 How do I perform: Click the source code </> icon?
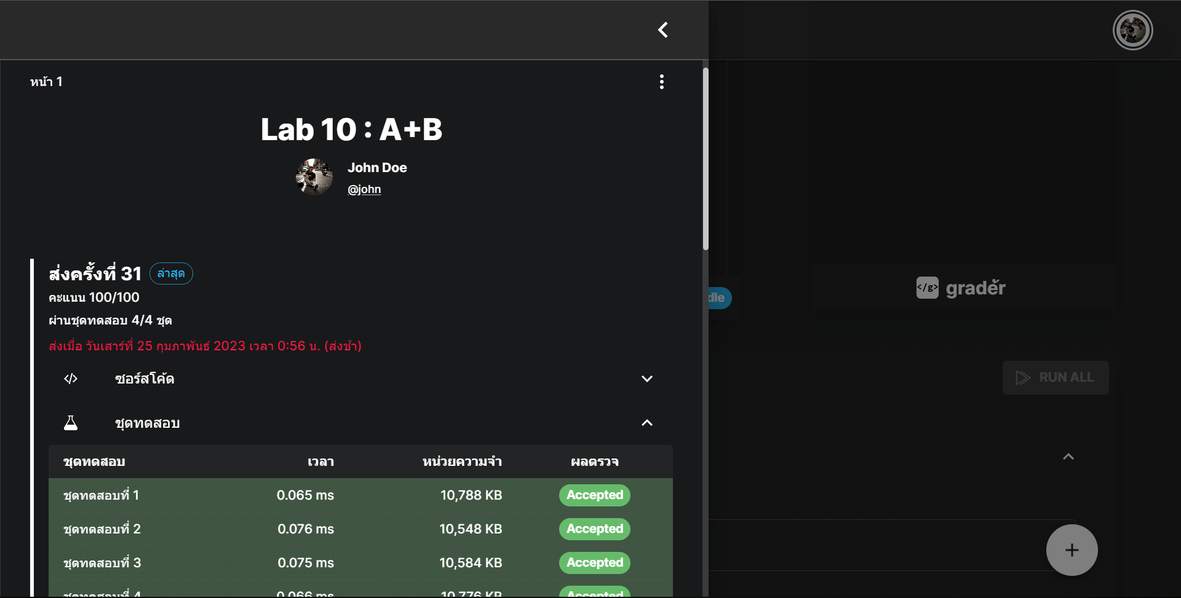(x=70, y=379)
